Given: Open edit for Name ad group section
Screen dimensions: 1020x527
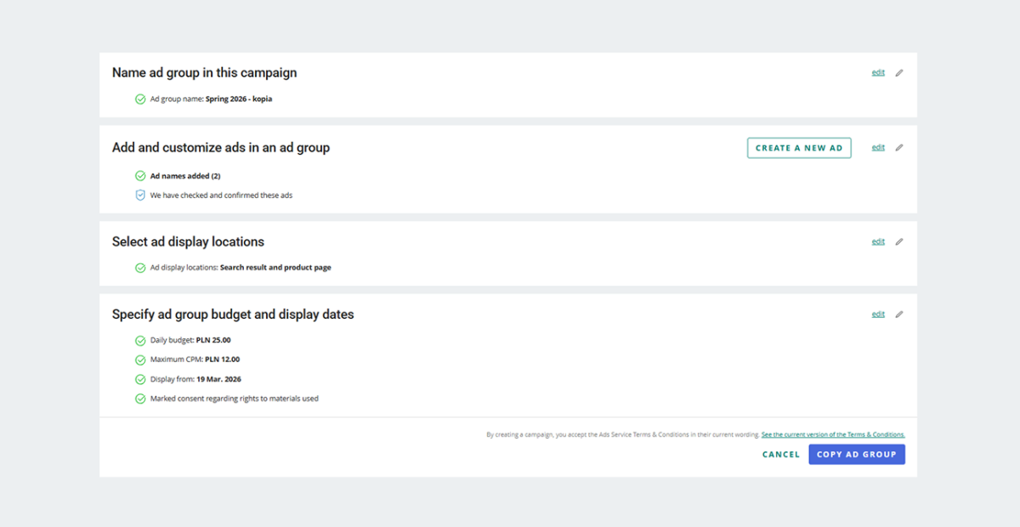Looking at the screenshot, I should click(878, 72).
